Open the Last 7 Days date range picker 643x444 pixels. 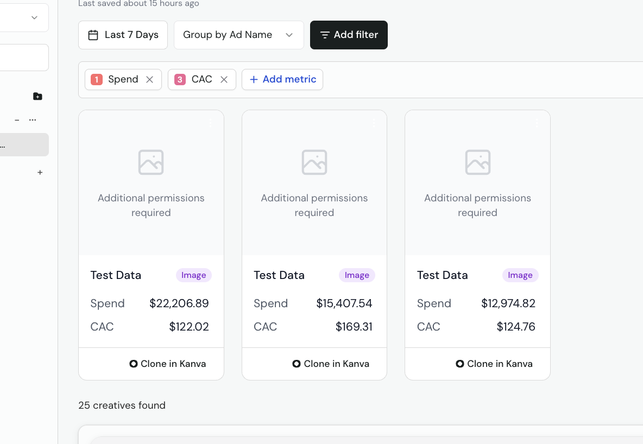pos(123,35)
